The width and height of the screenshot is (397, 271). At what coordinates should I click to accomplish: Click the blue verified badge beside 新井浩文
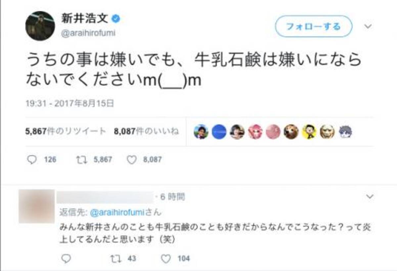click(115, 19)
